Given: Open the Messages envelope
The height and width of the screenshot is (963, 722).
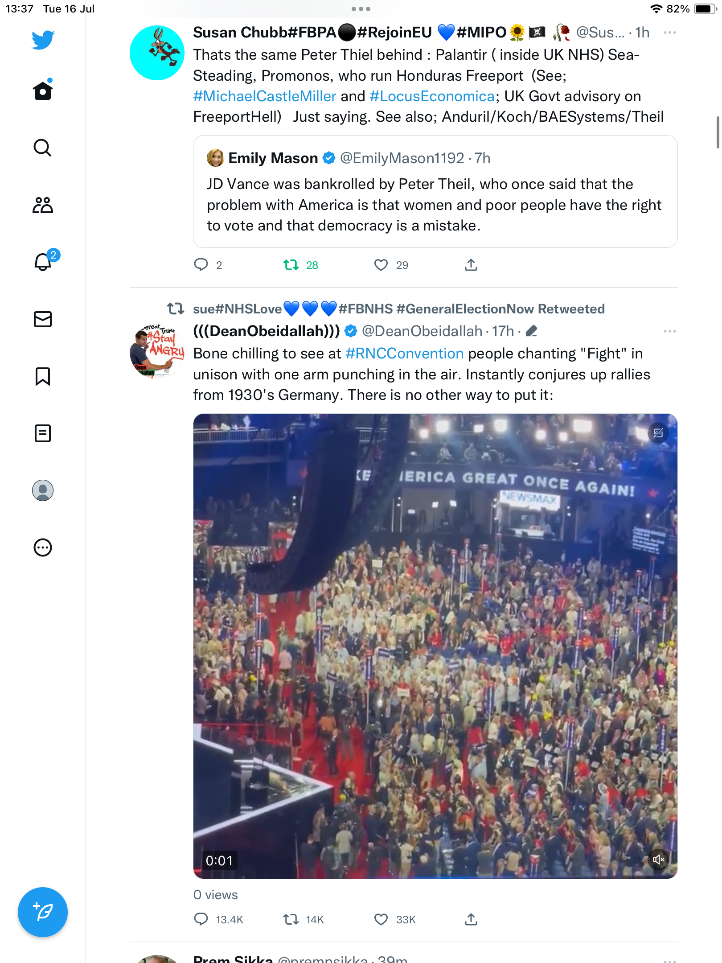Looking at the screenshot, I should click(43, 319).
